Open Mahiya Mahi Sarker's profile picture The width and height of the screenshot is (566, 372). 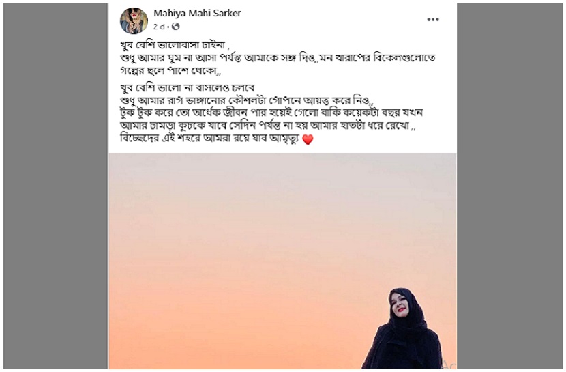(134, 20)
